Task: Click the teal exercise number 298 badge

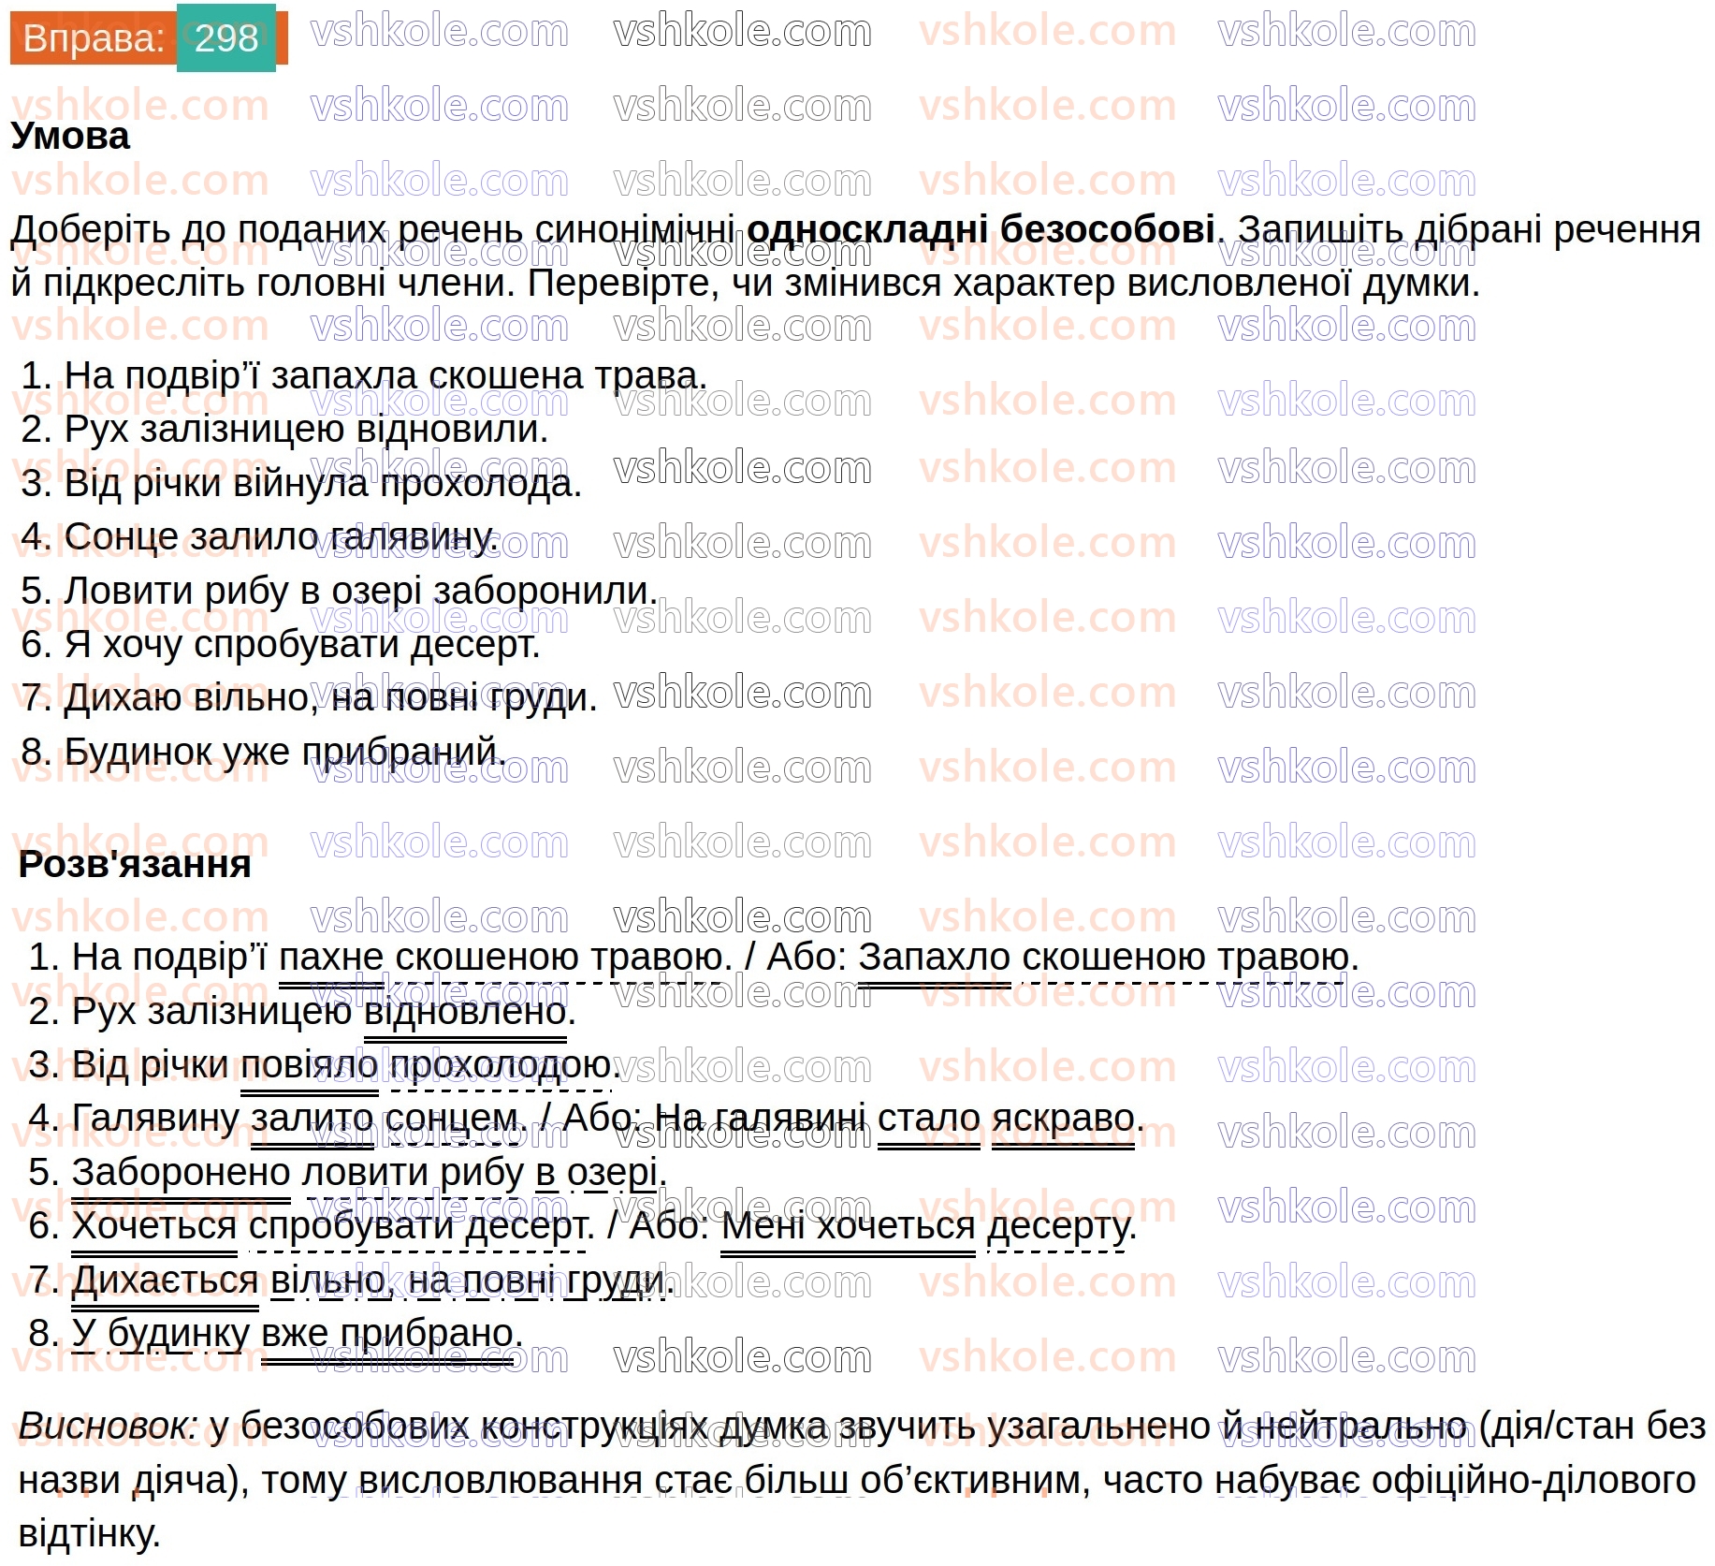Action: pos(226,38)
